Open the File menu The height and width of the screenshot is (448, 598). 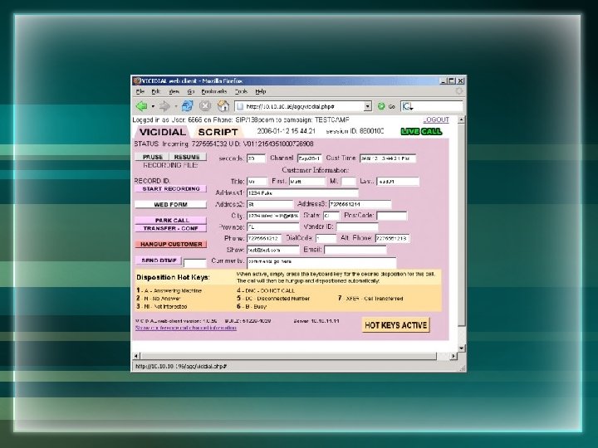coord(140,91)
